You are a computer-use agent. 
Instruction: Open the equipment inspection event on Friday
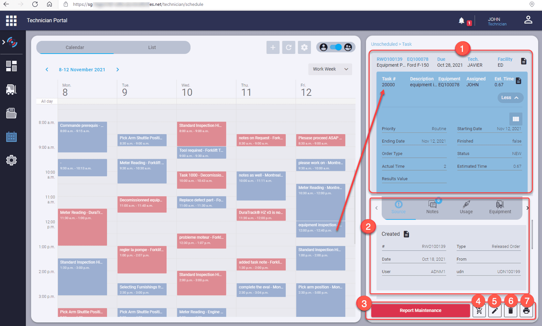[321, 229]
